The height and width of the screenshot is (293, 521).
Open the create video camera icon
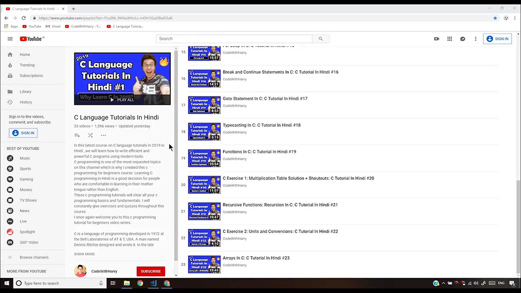coord(437,39)
